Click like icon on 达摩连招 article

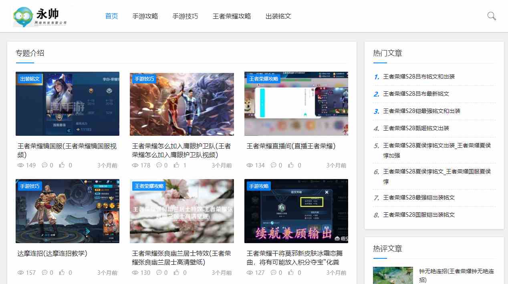pyautogui.click(x=62, y=273)
